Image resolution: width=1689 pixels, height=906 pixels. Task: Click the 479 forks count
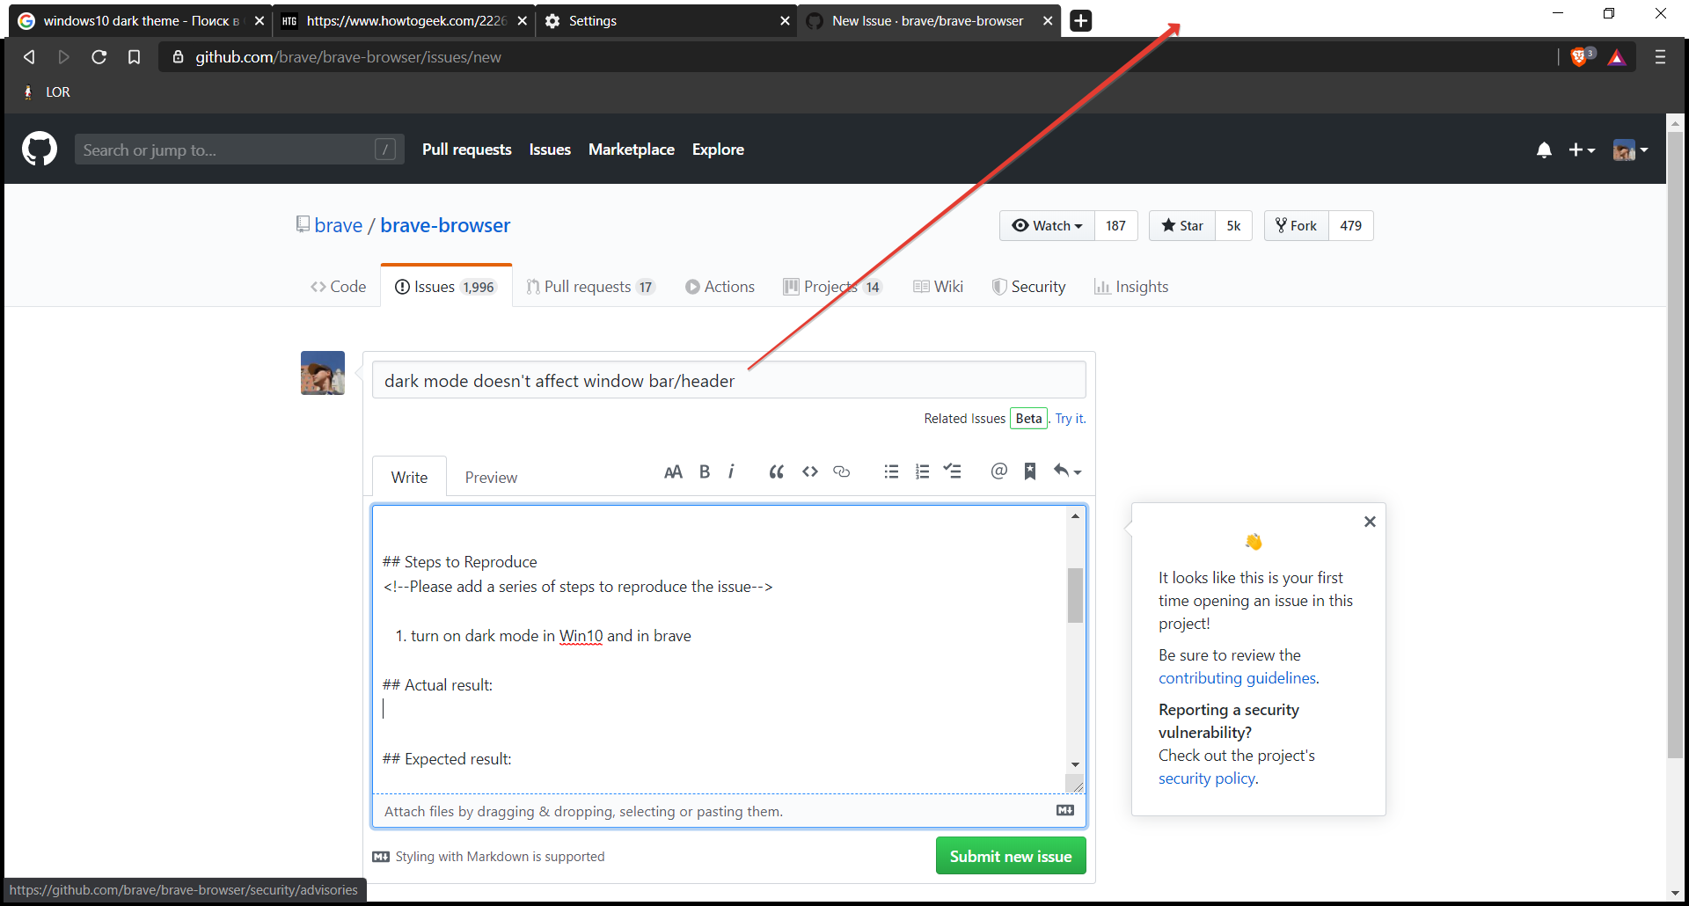click(1350, 226)
